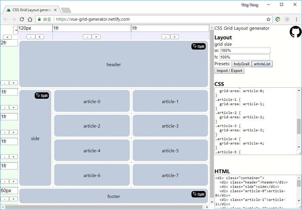
Task: Open Import / Export dialog
Action: coord(229,71)
